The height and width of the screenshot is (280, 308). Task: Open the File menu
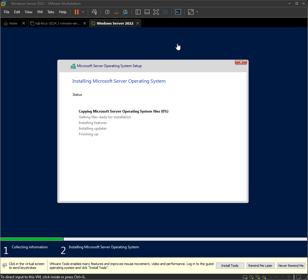(7, 12)
